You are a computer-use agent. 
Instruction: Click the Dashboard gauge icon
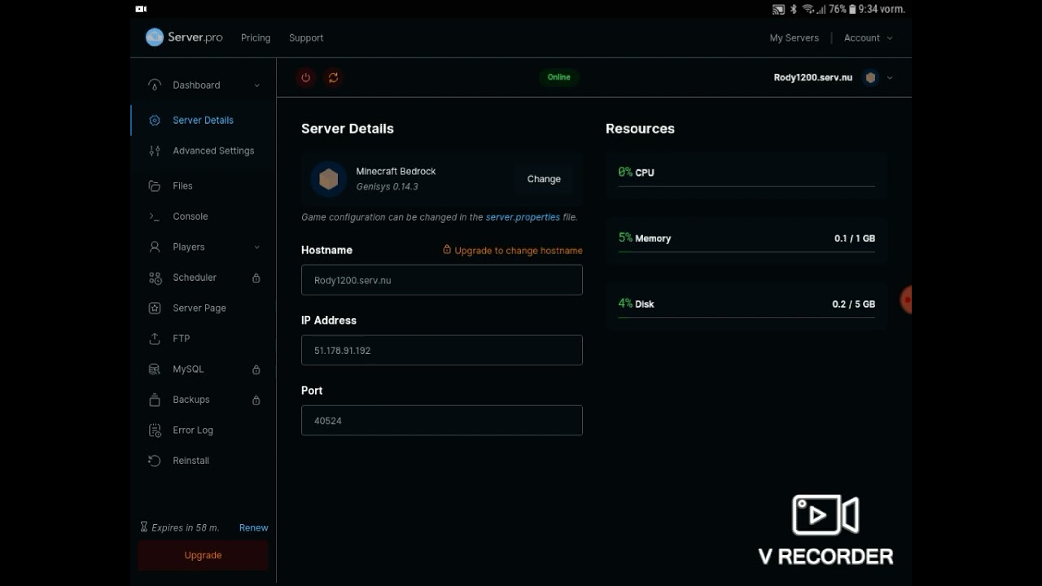click(x=155, y=85)
